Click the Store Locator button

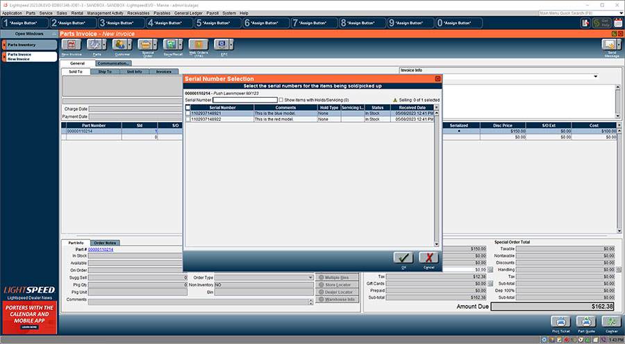[337, 284]
